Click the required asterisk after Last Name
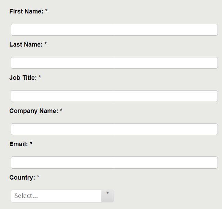 click(46, 44)
